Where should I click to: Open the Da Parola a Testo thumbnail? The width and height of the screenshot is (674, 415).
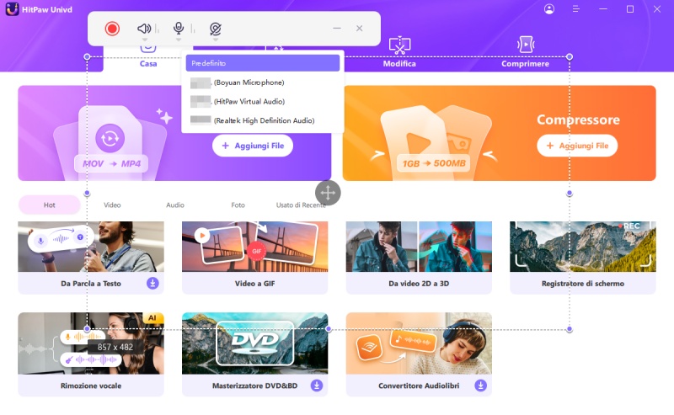91,247
